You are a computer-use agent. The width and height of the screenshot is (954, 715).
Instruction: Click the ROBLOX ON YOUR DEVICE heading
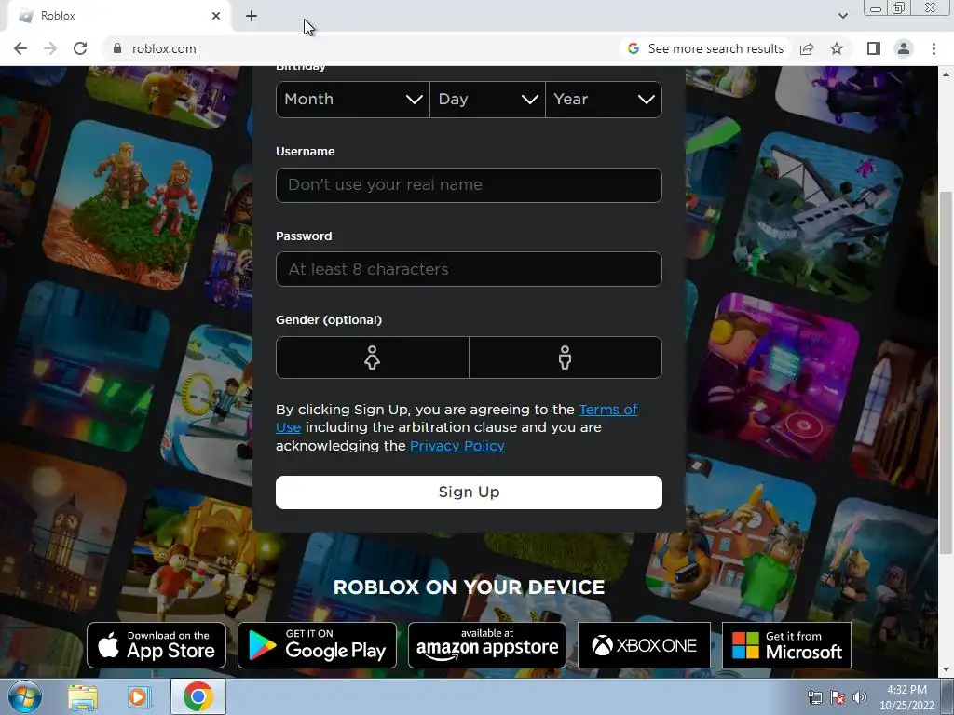[469, 587]
